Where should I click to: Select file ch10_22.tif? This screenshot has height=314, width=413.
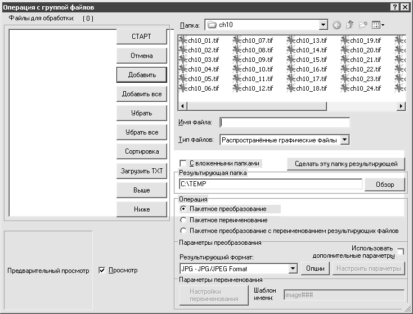point(365,69)
